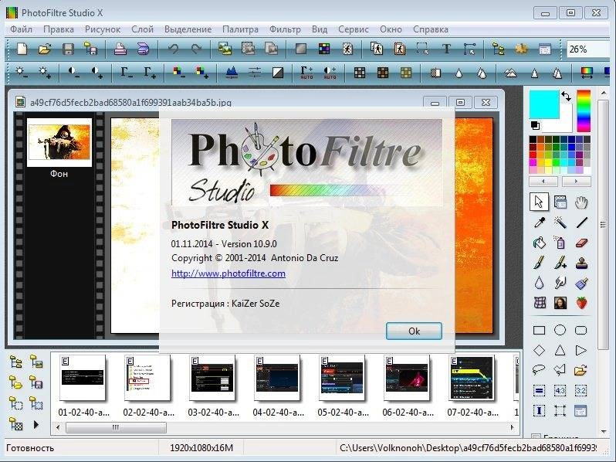Swap foreground and background colors
Viewport: 616px width, 462px height.
pos(566,97)
